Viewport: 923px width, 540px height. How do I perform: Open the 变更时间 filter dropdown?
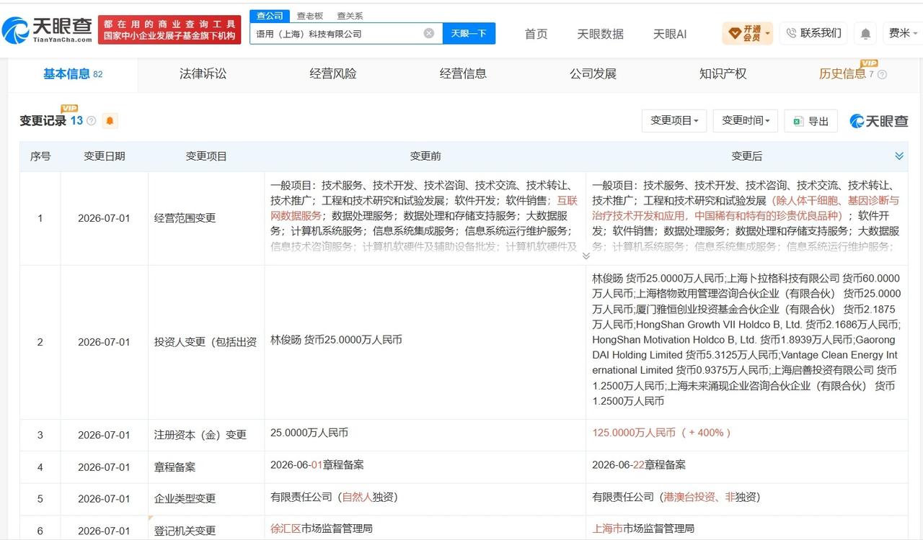(746, 121)
